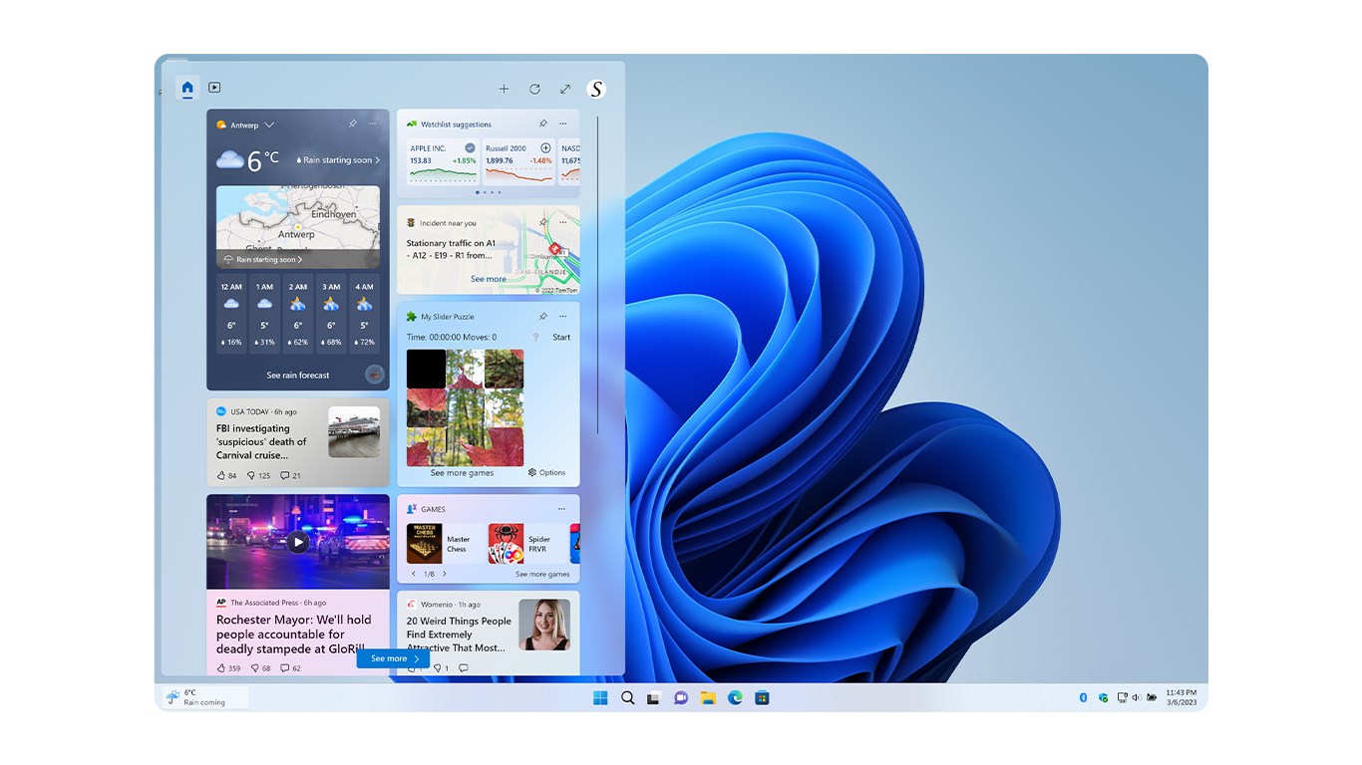Go to next games page
The width and height of the screenshot is (1362, 765).
(445, 575)
